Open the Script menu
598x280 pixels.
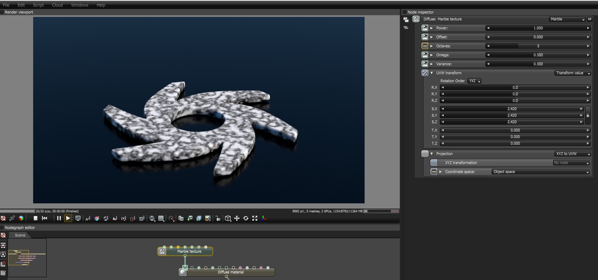[38, 5]
